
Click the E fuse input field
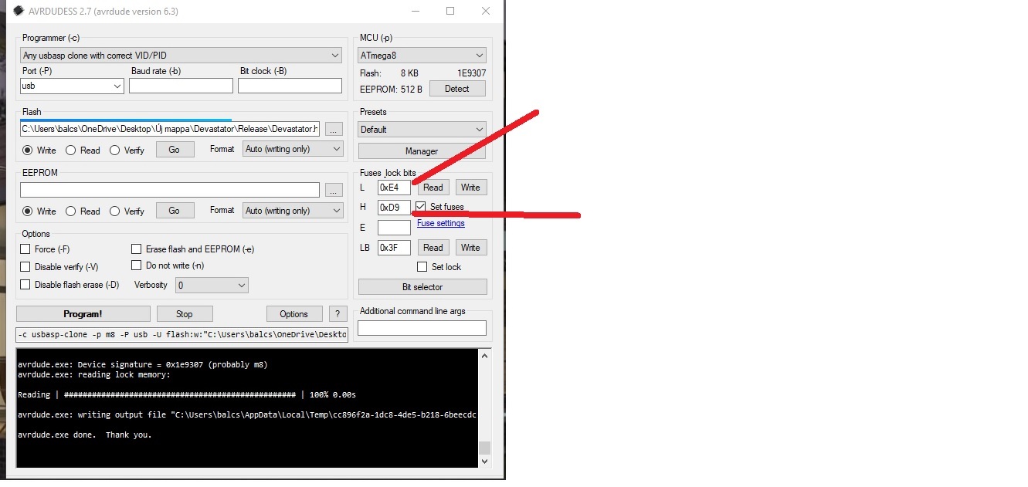point(394,228)
